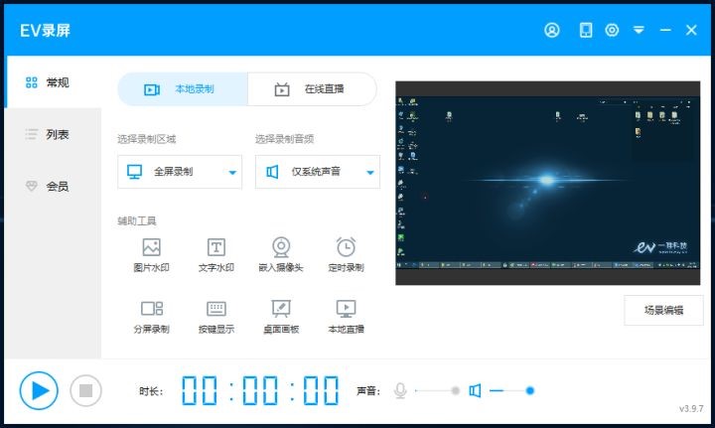The image size is (715, 428).
Task: Click the microphone volume slider
Action: click(437, 390)
